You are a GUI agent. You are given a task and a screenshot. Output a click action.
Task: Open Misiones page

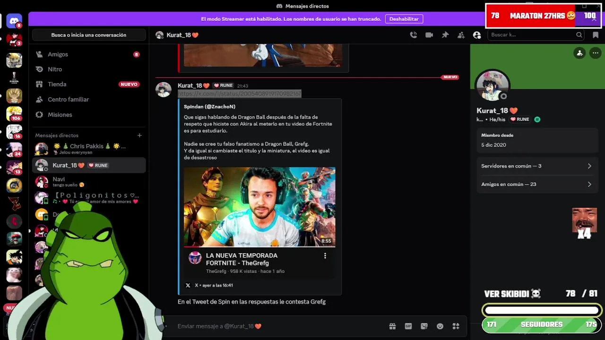89,115
